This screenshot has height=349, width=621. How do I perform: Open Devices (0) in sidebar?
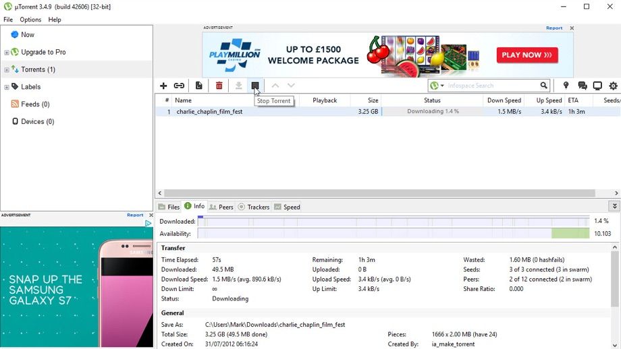point(38,122)
